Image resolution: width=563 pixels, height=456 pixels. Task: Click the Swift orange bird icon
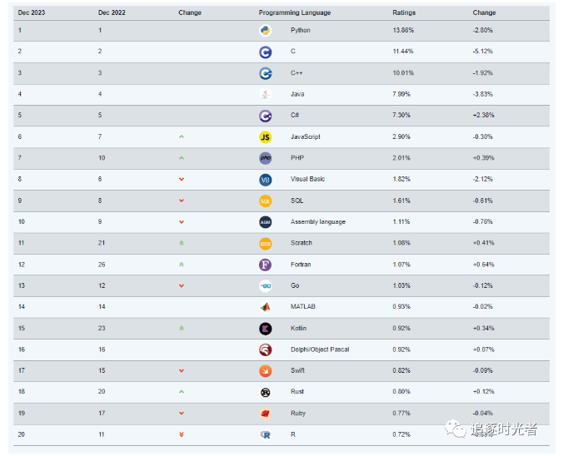[x=265, y=371]
